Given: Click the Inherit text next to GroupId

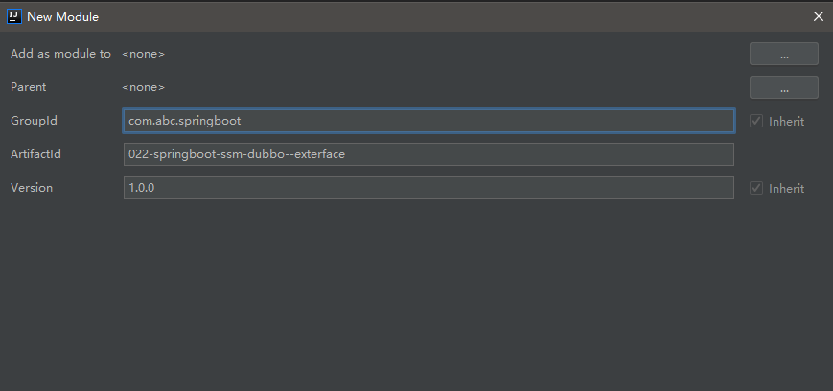Looking at the screenshot, I should (786, 122).
